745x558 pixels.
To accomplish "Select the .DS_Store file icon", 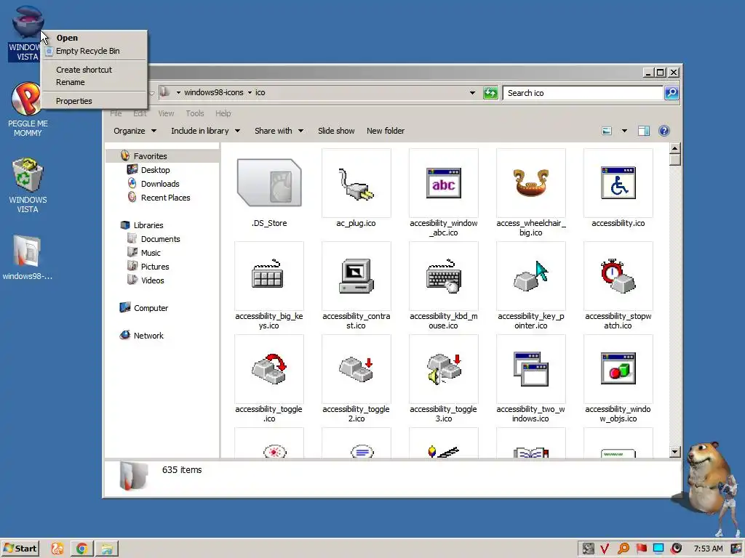I will click(x=269, y=183).
